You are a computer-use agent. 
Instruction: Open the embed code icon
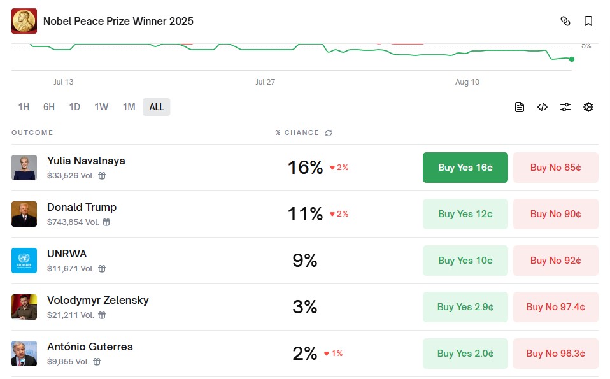pyautogui.click(x=543, y=107)
